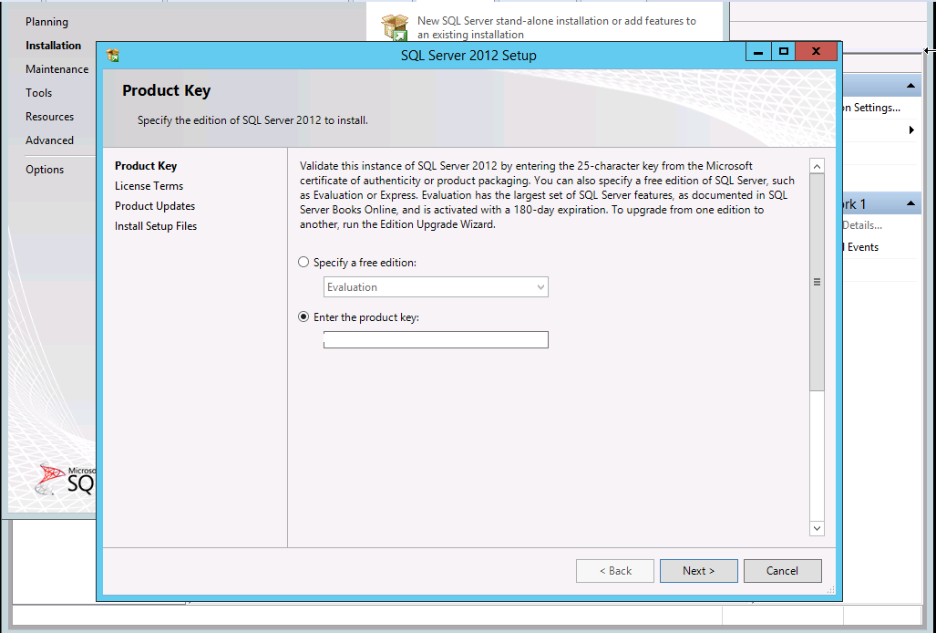This screenshot has height=633, width=936.
Task: Select the Product Key step
Action: (x=146, y=166)
